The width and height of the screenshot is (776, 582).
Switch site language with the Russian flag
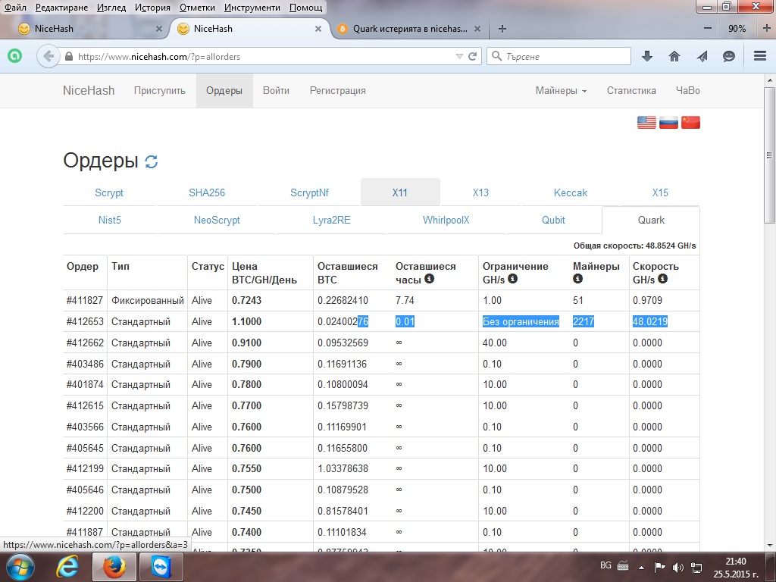(668, 122)
